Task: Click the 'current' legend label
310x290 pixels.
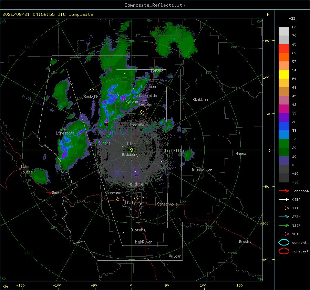Action: click(x=299, y=242)
